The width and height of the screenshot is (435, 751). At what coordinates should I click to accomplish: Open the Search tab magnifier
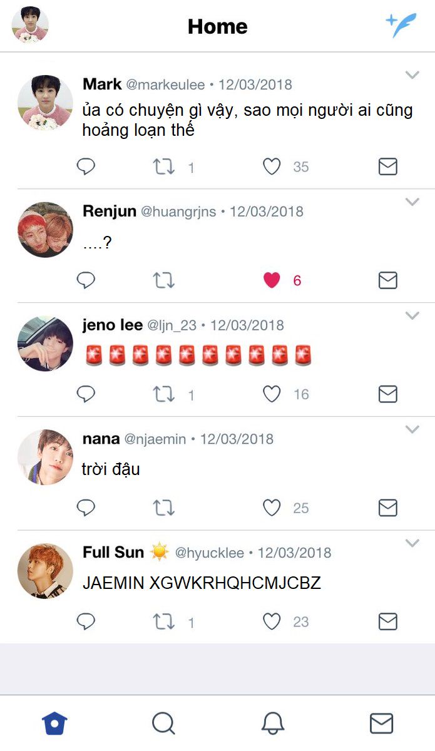(x=163, y=723)
